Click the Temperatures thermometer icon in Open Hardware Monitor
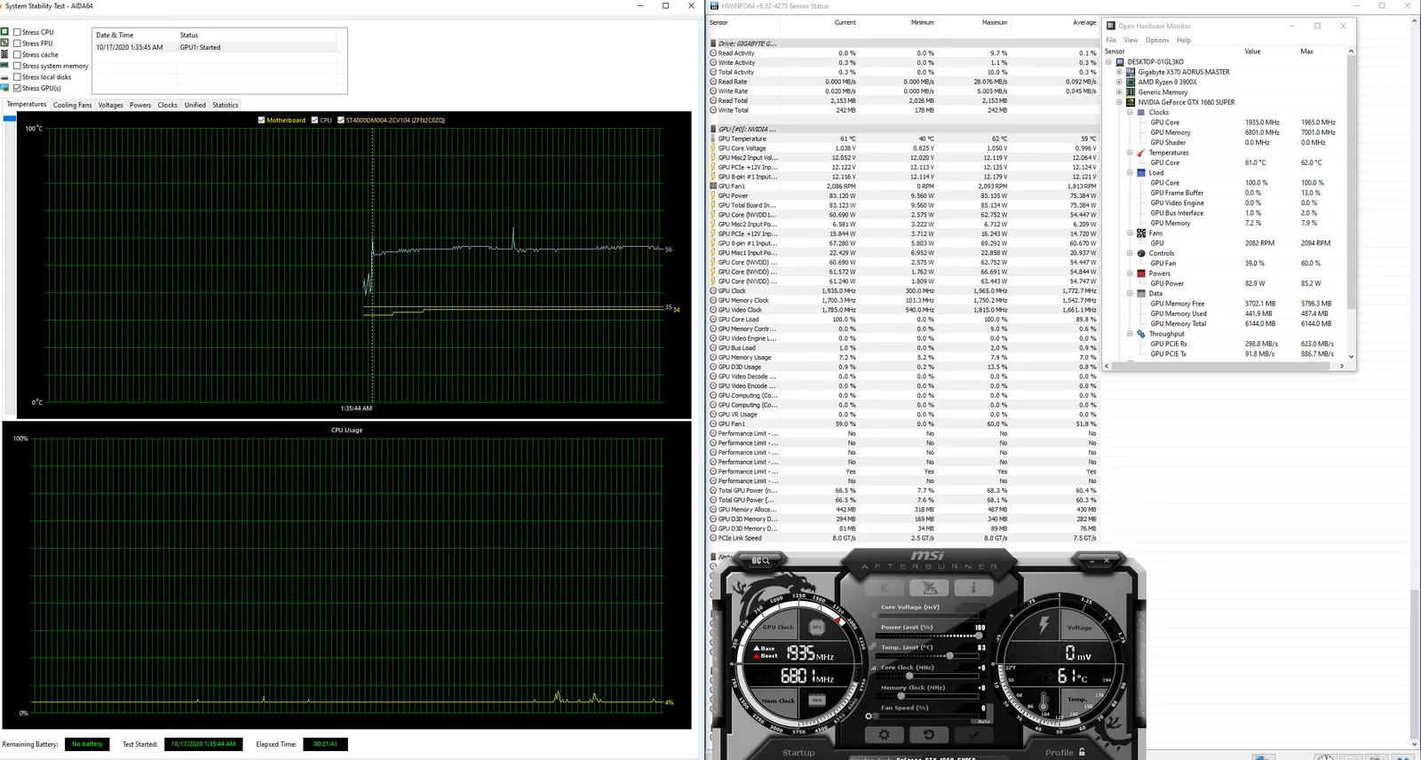Viewport: 1421px width, 760px height. (1141, 153)
